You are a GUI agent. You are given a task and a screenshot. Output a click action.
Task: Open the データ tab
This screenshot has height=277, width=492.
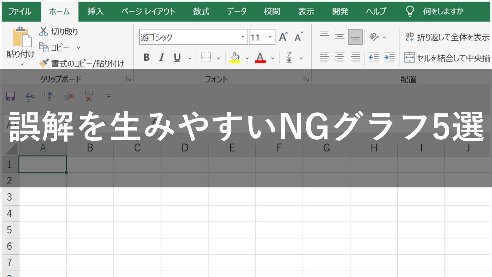(x=237, y=11)
